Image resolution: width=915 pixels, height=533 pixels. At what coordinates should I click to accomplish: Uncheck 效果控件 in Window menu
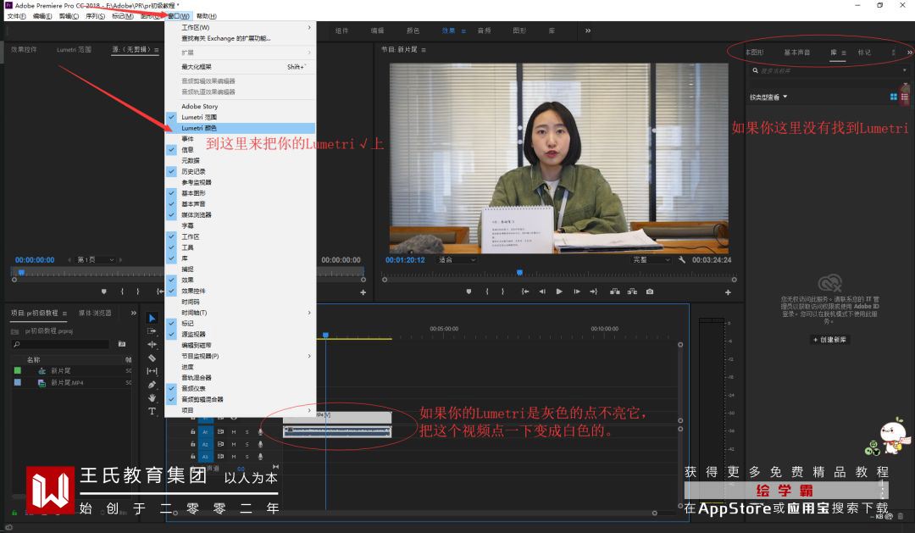(240, 291)
